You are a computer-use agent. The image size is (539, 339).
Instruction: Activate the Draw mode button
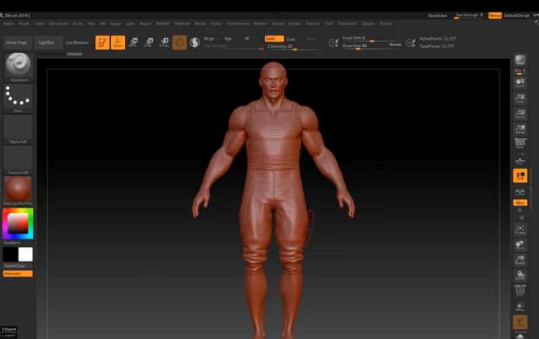coord(117,42)
